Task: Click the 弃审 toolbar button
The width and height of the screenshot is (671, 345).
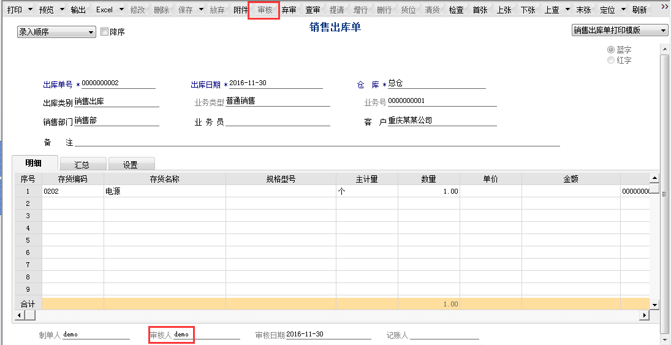Action: (289, 10)
